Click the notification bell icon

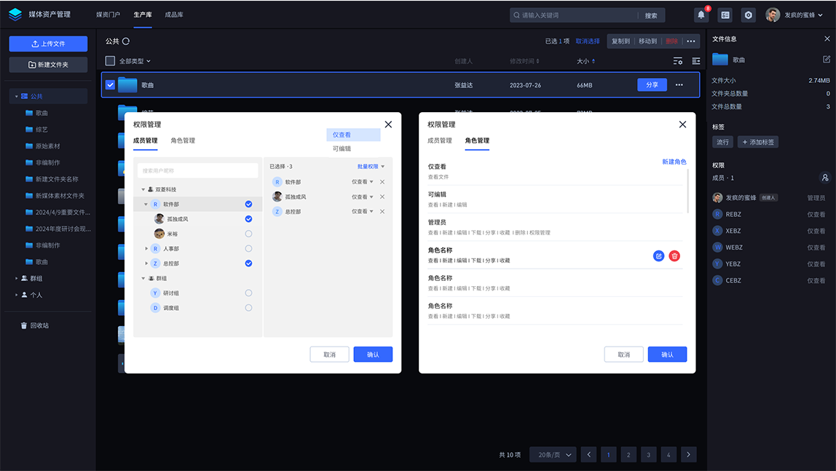click(701, 15)
